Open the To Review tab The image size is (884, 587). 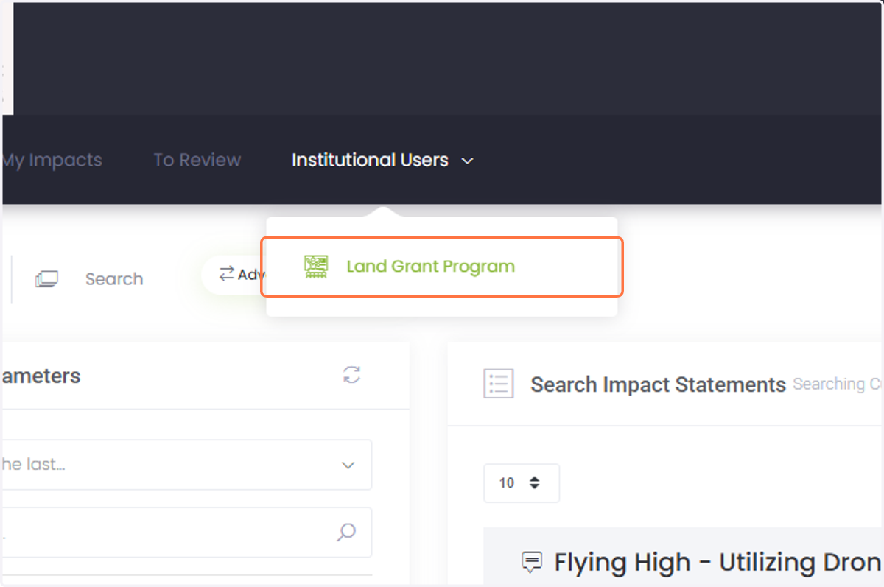(x=197, y=160)
